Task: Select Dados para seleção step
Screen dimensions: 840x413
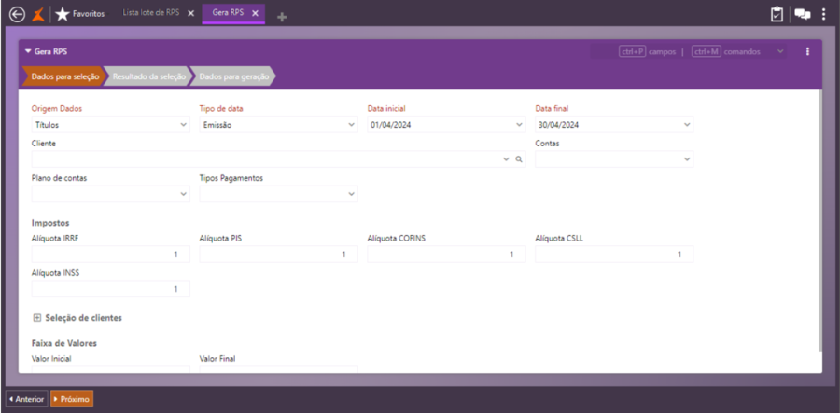Action: [64, 76]
